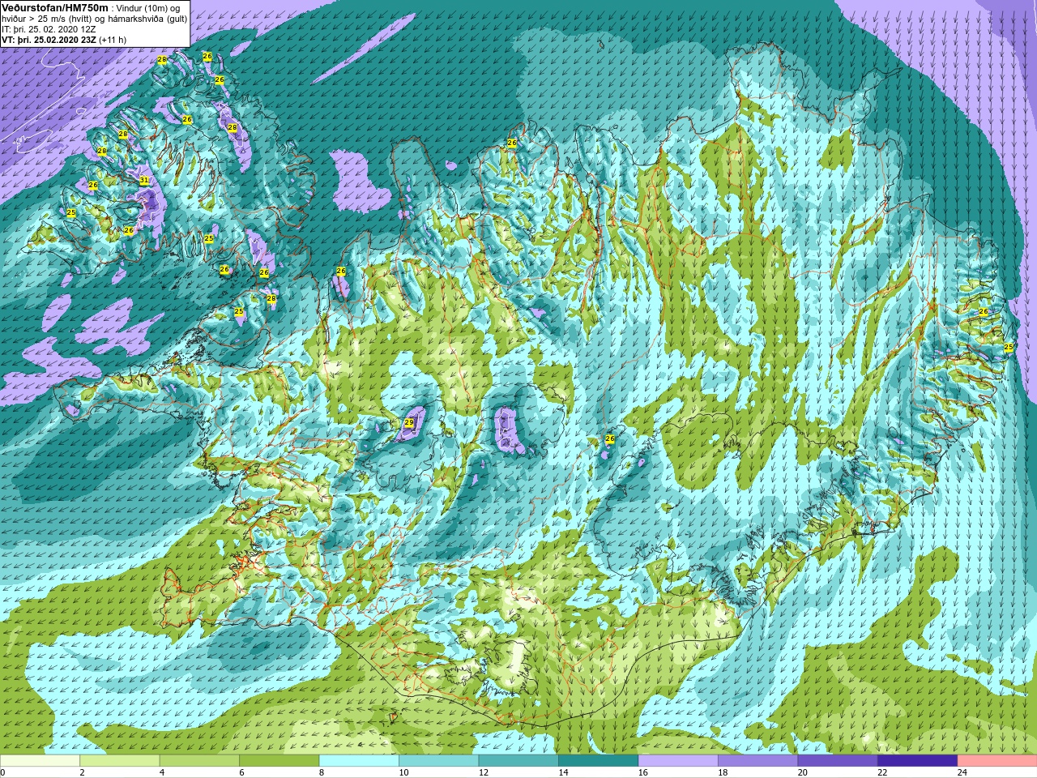Click the 'hviður > 25 m/s' header line
Screen dimensions: 1037x778
click(x=94, y=19)
